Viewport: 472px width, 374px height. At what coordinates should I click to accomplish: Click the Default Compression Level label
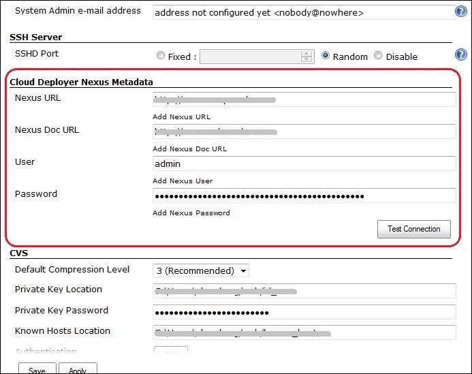[72, 270]
